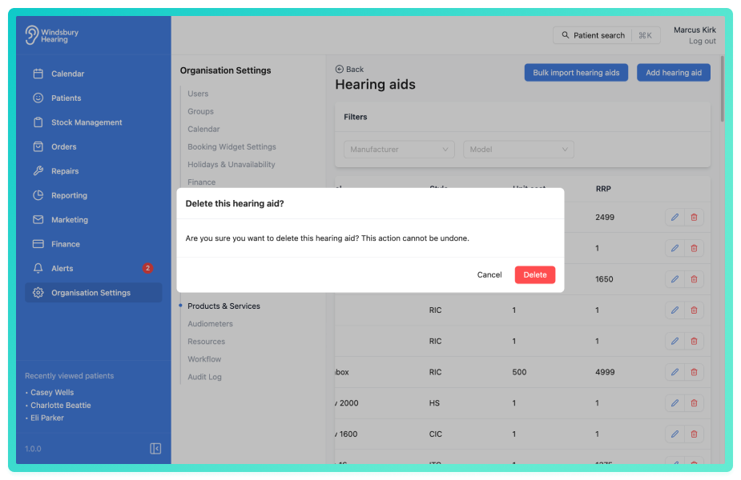Cancel the delete hearing aid dialog
This screenshot has height=480, width=741.
click(x=489, y=274)
